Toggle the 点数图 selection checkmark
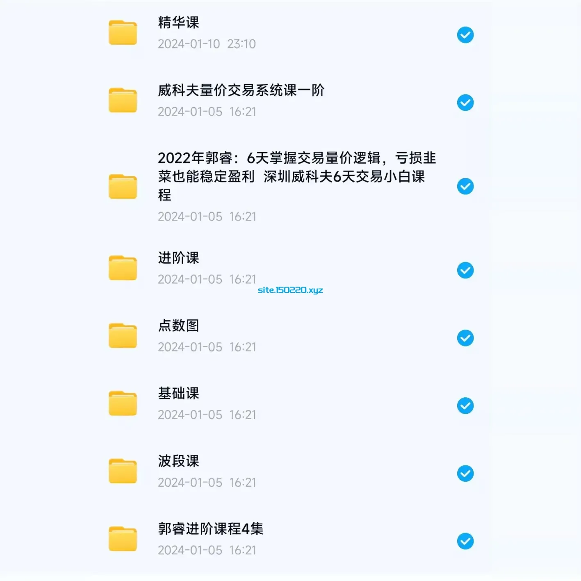 point(465,338)
